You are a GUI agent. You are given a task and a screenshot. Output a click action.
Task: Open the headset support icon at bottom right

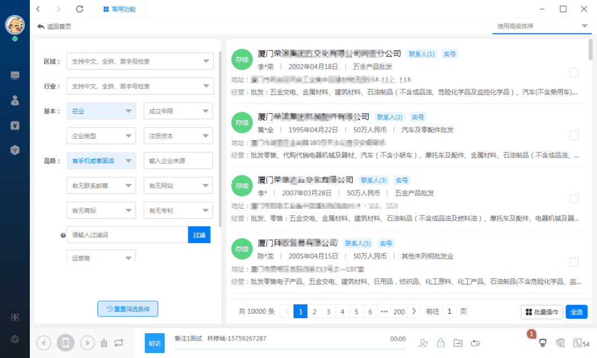560,343
